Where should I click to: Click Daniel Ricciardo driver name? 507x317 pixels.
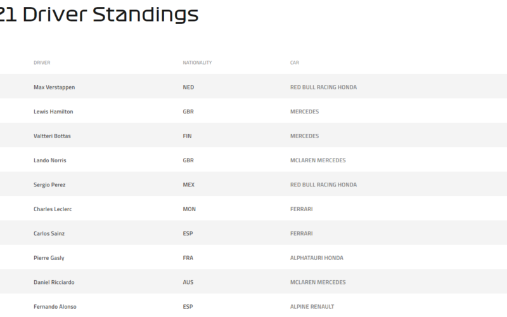(54, 282)
